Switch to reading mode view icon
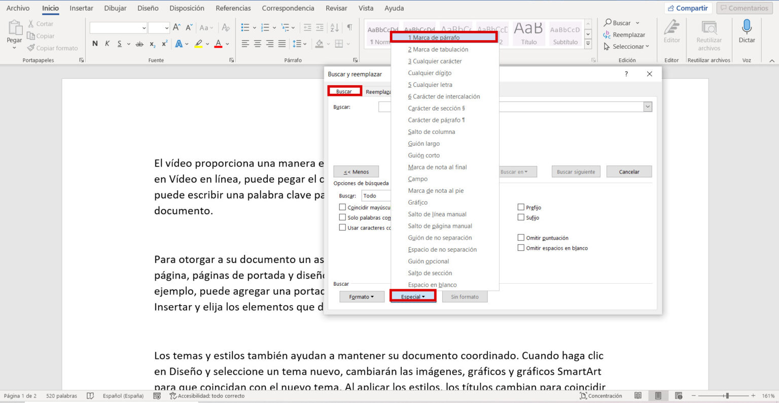This screenshot has width=779, height=403. point(638,396)
